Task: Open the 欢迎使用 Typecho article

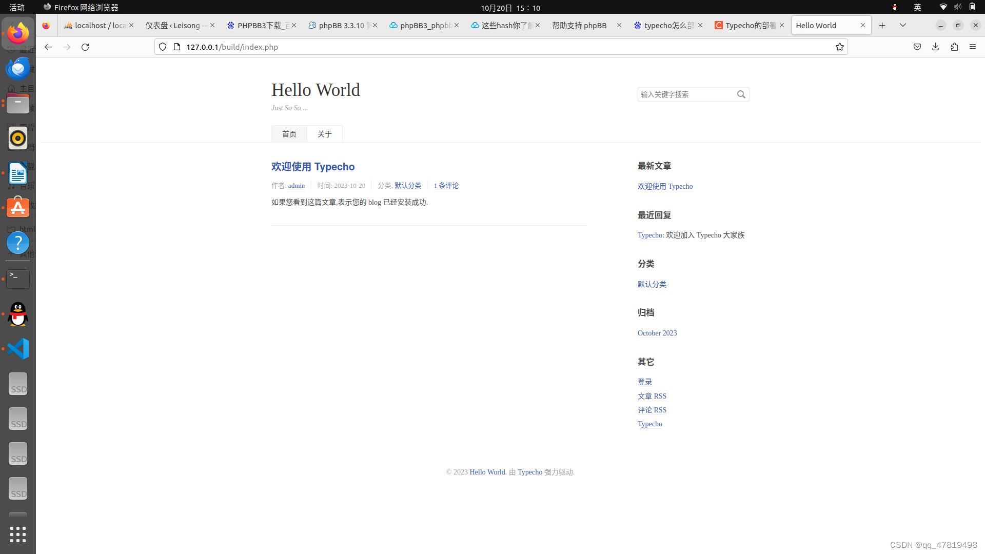Action: 312,166
